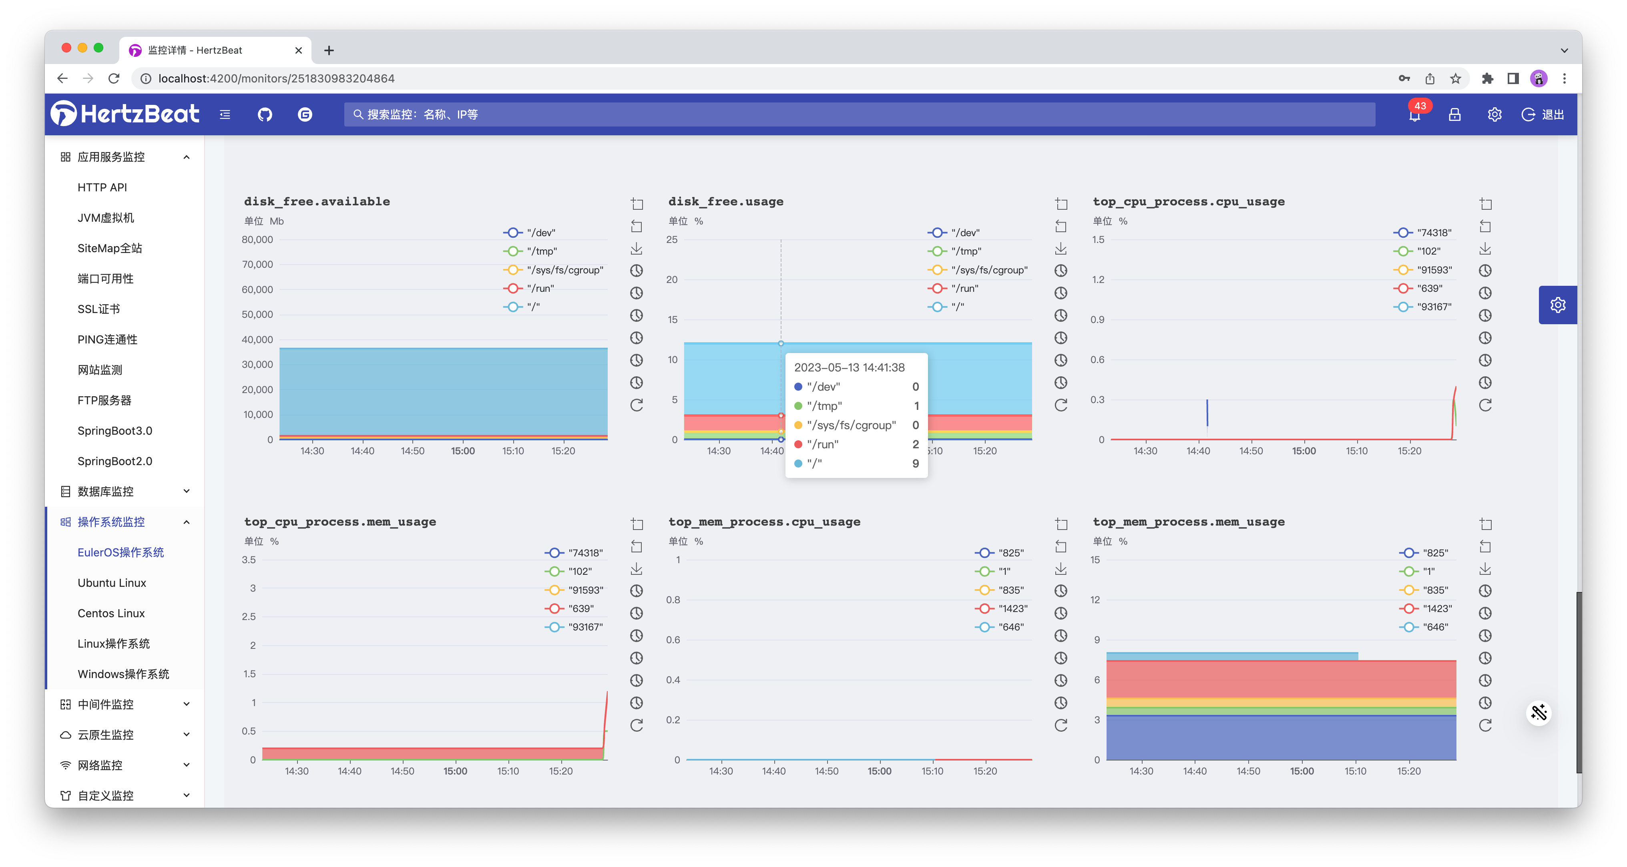Click the lock screen icon in header
Screen dimensions: 1627x867
(x=1454, y=114)
